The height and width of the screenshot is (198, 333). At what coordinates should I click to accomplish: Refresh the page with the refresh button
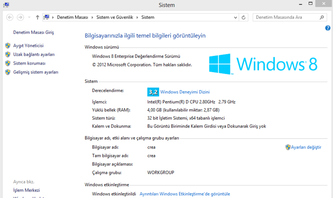243,17
